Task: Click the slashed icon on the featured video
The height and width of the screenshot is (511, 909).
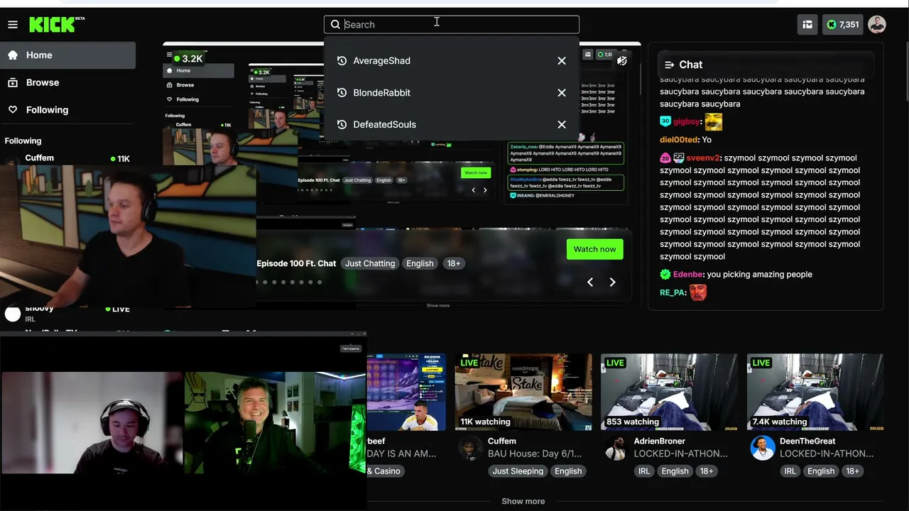Action: click(622, 61)
